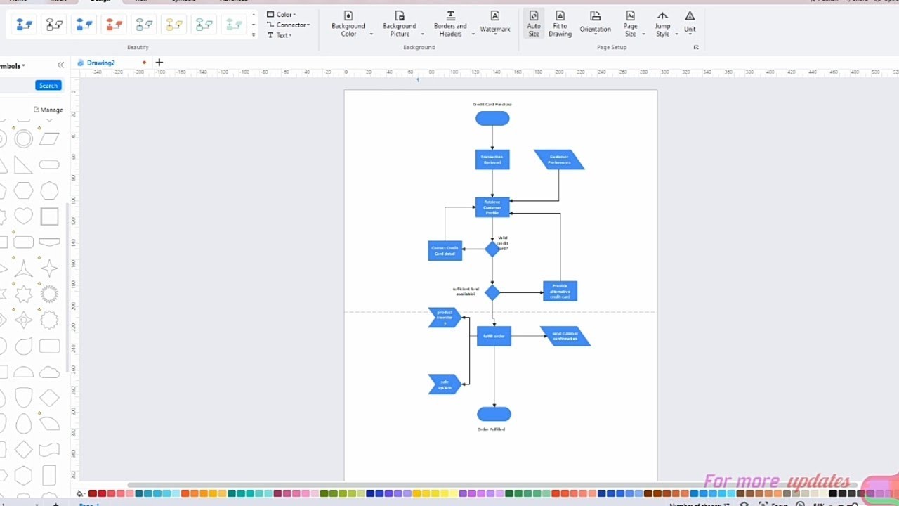
Task: Click Manage in the symbols panel
Action: pos(48,110)
